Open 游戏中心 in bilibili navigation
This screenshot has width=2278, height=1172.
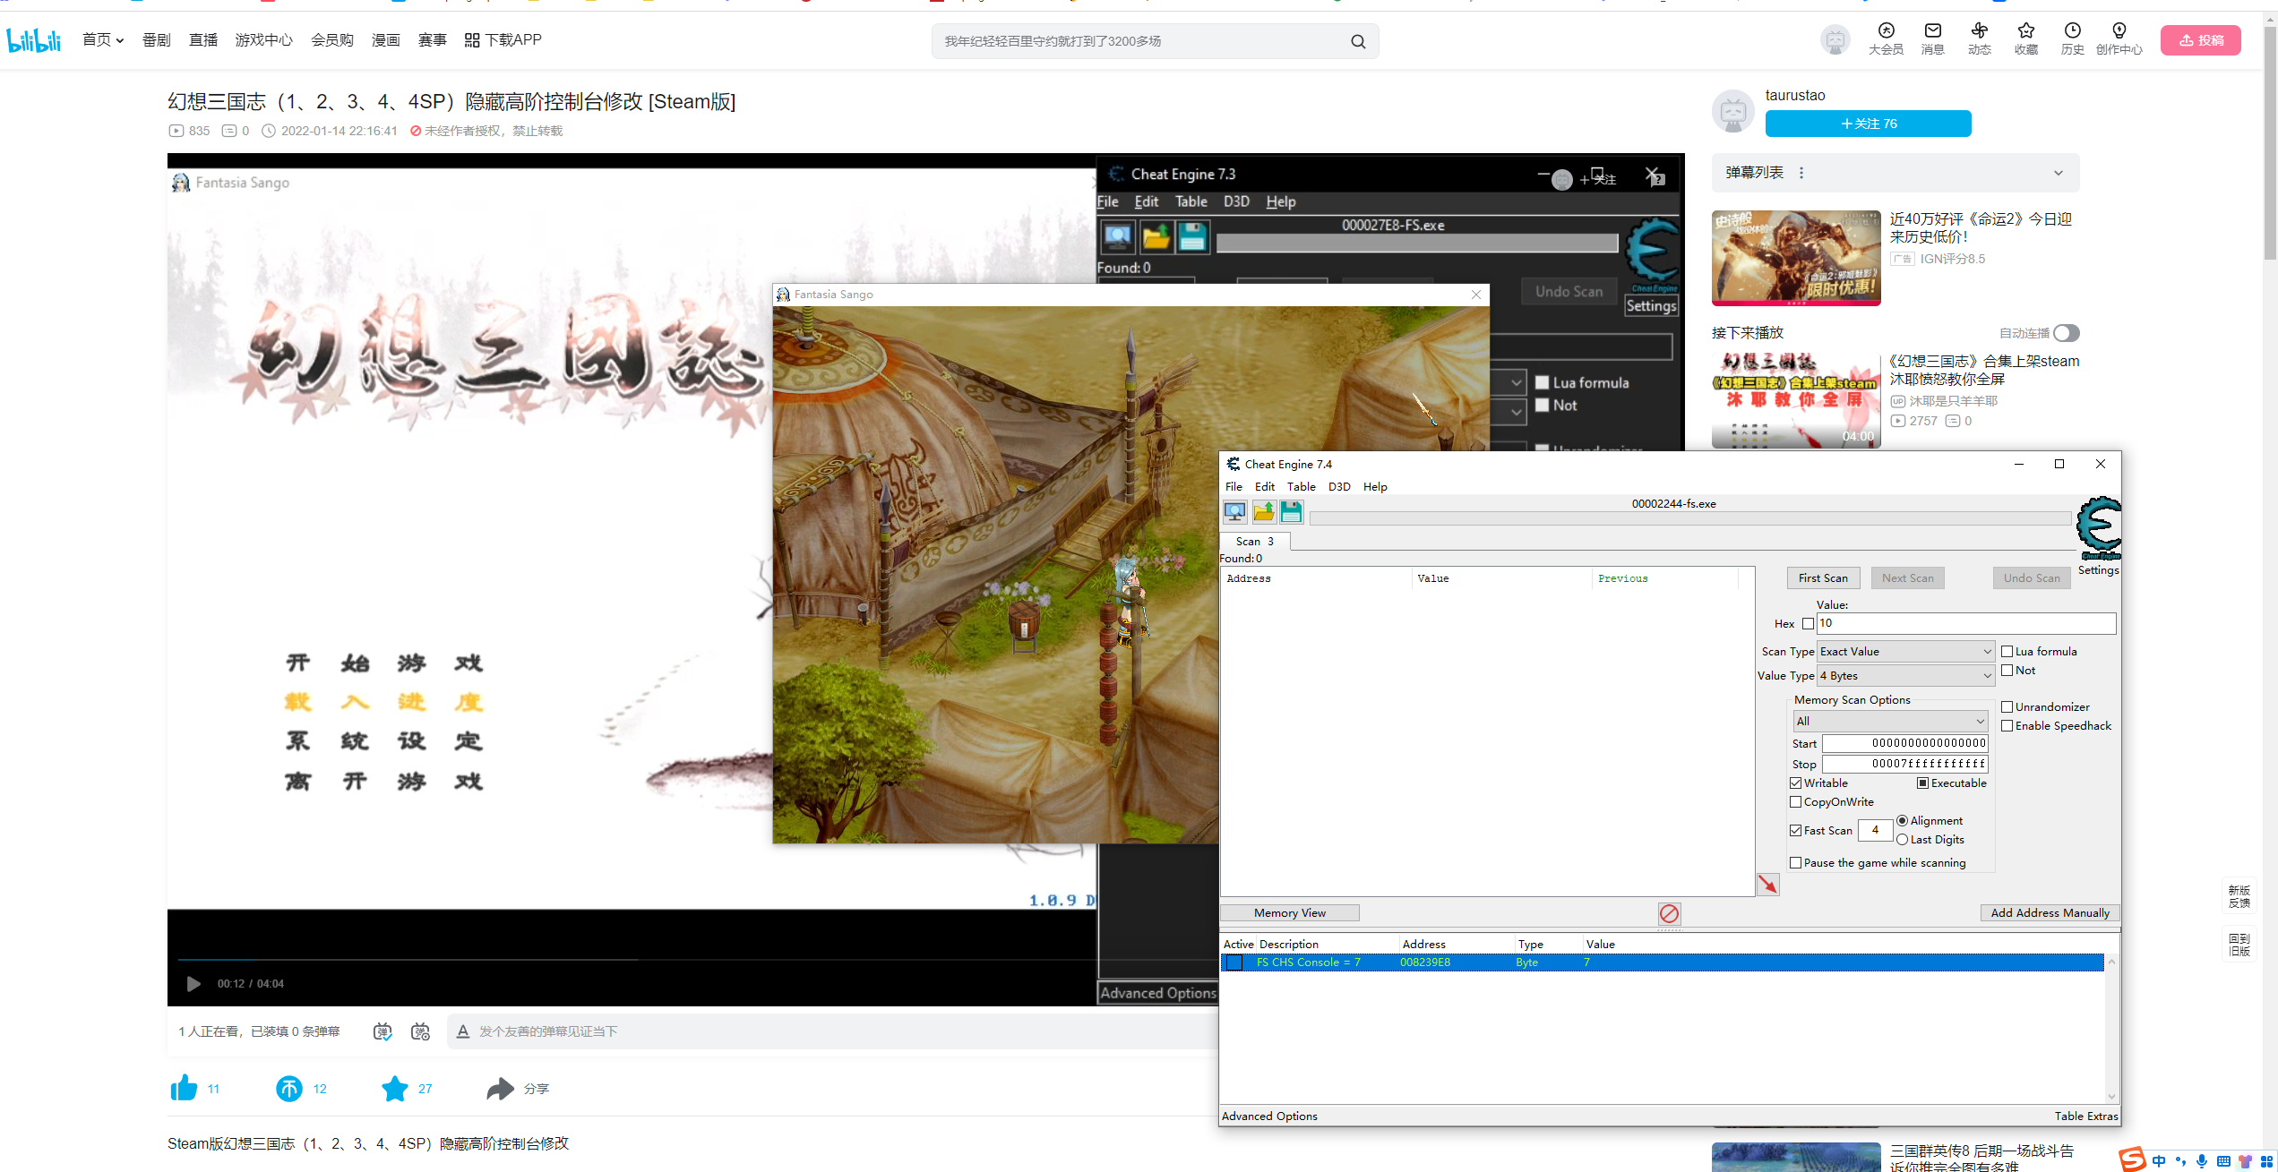tap(263, 40)
